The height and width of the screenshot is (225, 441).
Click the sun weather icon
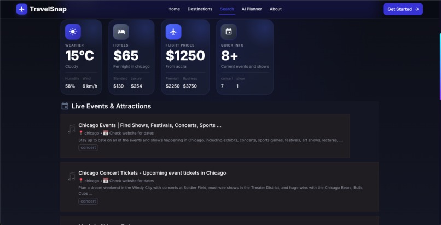[x=73, y=32]
